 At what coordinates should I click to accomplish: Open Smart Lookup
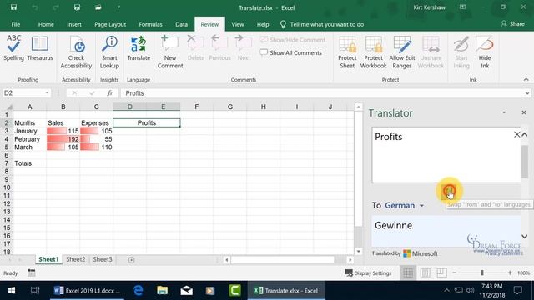coord(109,52)
